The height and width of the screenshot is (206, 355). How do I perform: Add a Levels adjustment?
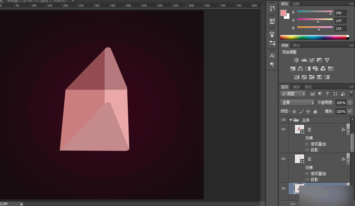pyautogui.click(x=304, y=60)
